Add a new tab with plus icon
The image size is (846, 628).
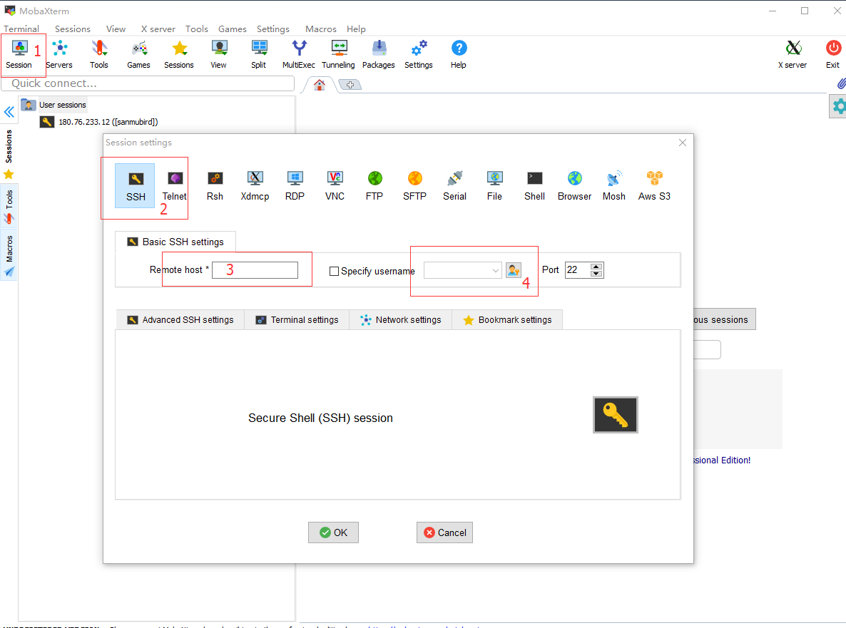tap(350, 85)
